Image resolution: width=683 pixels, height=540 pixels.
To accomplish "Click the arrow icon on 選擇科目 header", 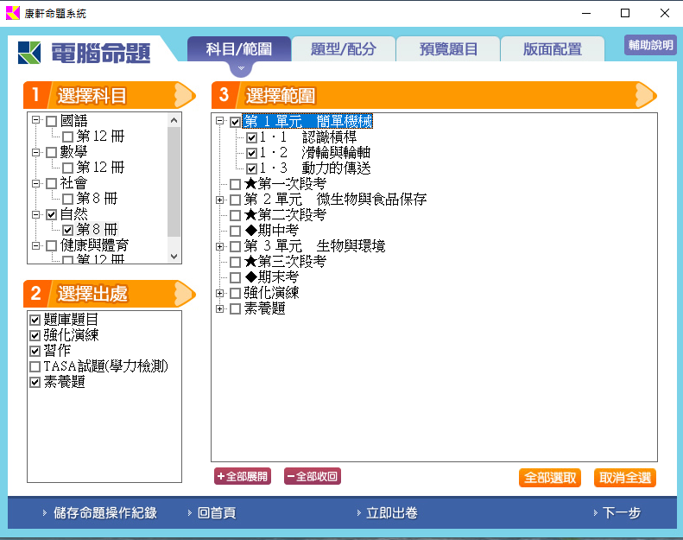I will click(x=185, y=94).
